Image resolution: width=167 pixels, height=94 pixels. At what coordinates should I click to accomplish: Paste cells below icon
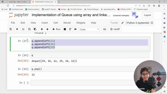[35, 29]
